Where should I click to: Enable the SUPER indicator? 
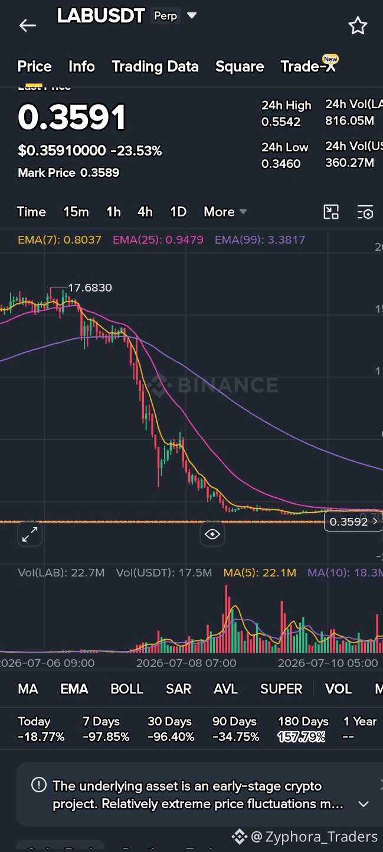281,689
